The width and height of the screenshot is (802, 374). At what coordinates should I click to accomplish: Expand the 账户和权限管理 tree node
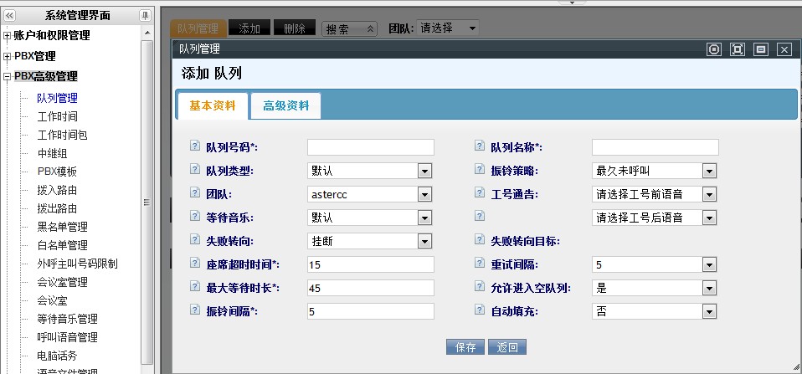click(x=8, y=36)
